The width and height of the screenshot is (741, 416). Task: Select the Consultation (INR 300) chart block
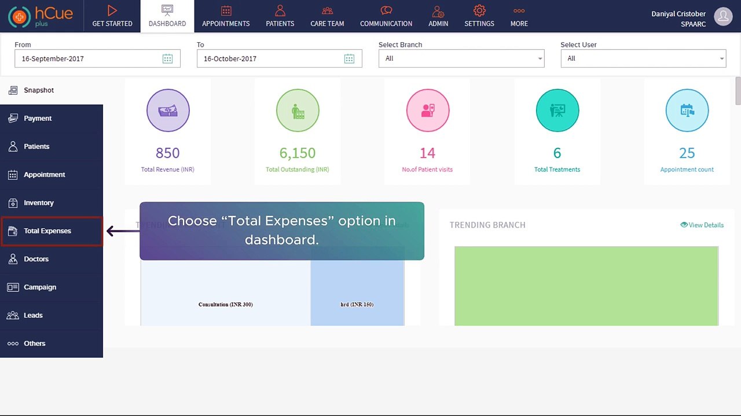[226, 292]
